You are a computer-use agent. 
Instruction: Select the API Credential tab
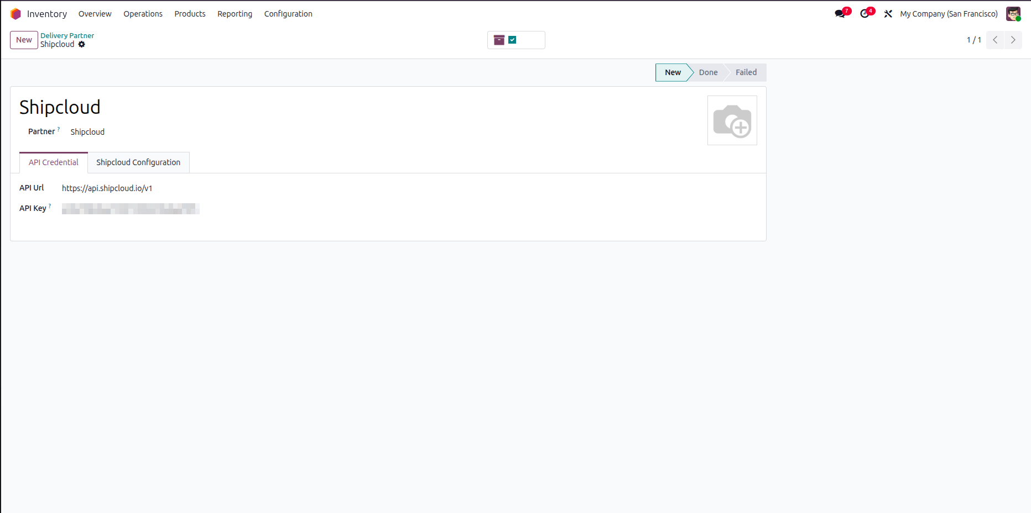[54, 162]
